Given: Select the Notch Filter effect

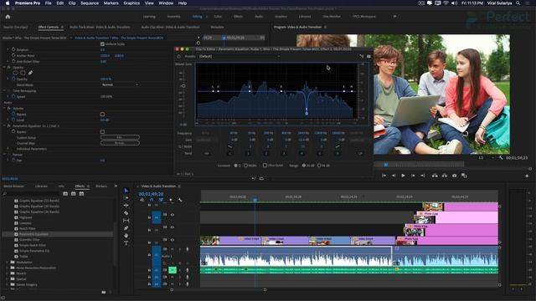Looking at the screenshot, I should (x=28, y=228).
